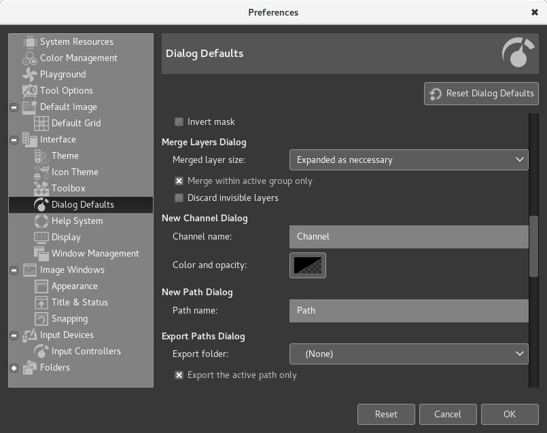Open the Color and opacity swatch
Viewport: 547px width, 433px height.
click(308, 265)
